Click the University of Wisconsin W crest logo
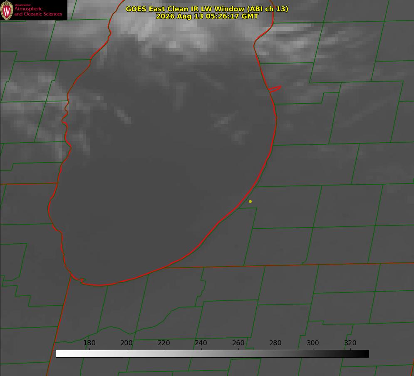 click(x=7, y=10)
